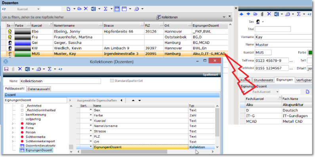The height and width of the screenshot is (157, 315).
Task: Click up arrow icon in detail panel toolbar
Action: click(x=242, y=14)
